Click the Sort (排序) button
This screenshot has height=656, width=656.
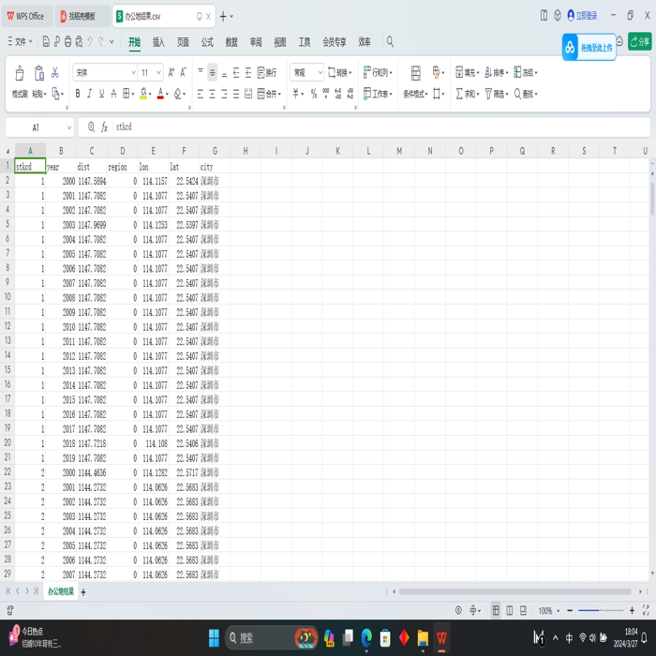click(x=496, y=73)
